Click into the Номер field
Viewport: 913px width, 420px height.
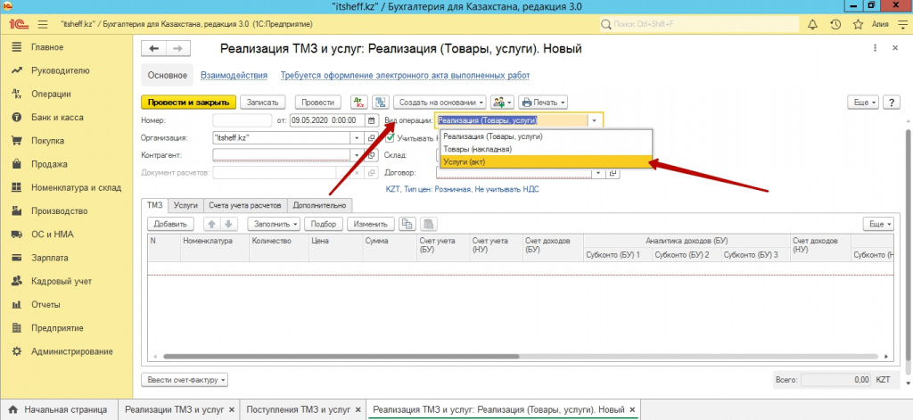click(x=243, y=120)
